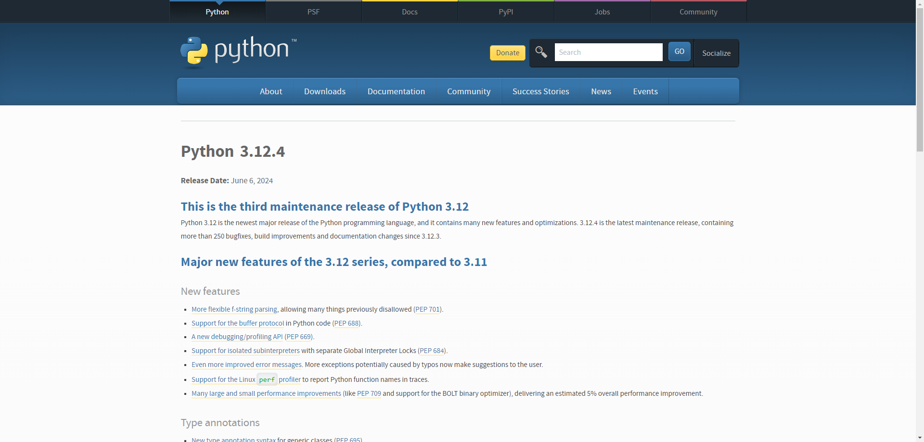
Task: Click the scrollbar down arrow
Action: click(920, 438)
